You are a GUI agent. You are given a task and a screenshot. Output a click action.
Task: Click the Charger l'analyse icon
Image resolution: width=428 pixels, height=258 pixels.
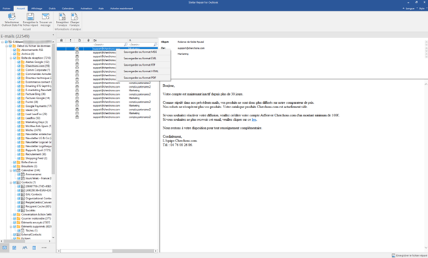click(74, 16)
